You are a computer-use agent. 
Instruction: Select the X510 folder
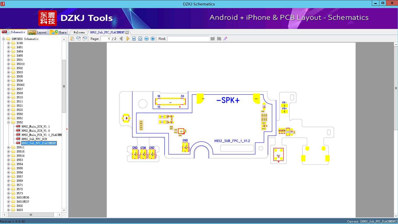pyautogui.click(x=20, y=97)
